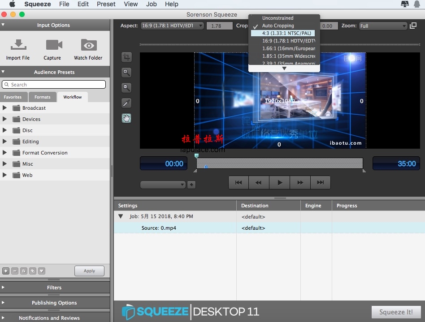Click the duplicate preset icon
425x322 pixels.
pos(33,271)
